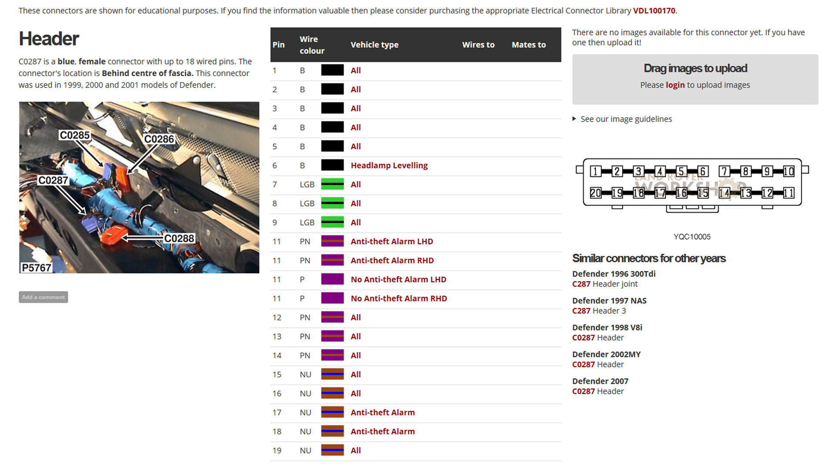This screenshot has height=470, width=836.
Task: Open the Headlamp Levelling vehicle type link
Action: click(x=389, y=165)
